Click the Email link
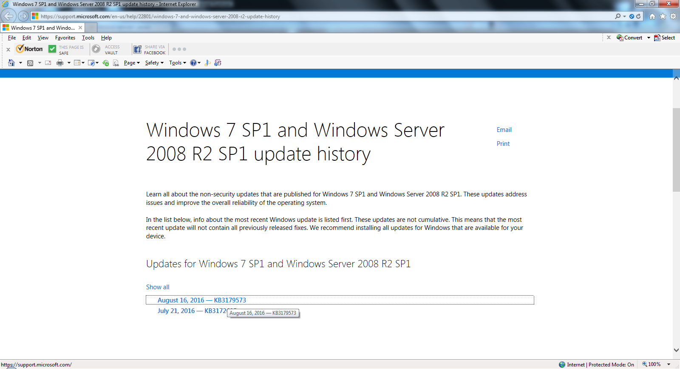This screenshot has height=369, width=680. pos(504,130)
